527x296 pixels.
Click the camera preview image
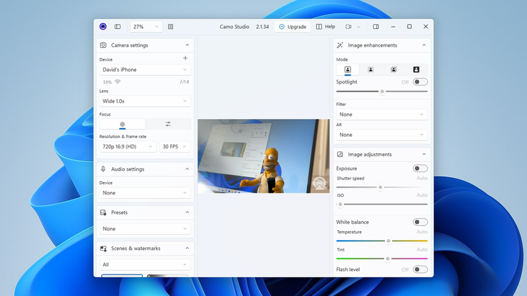[263, 156]
